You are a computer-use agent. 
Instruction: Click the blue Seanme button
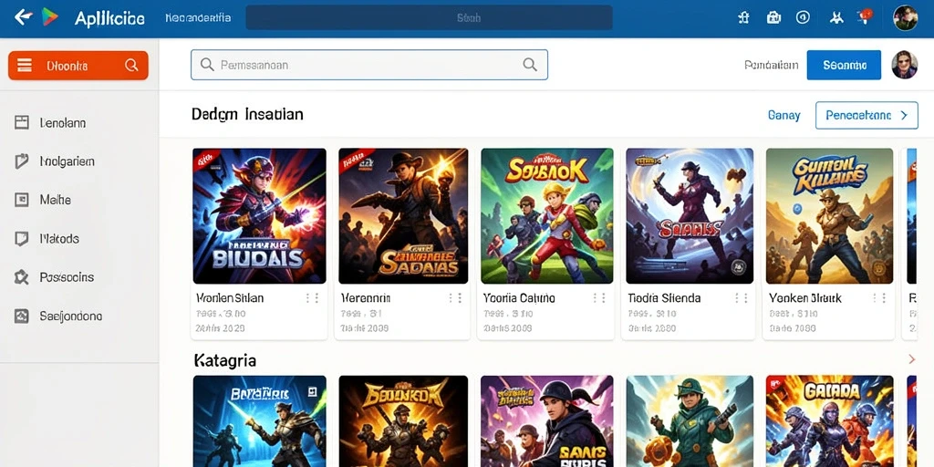844,65
